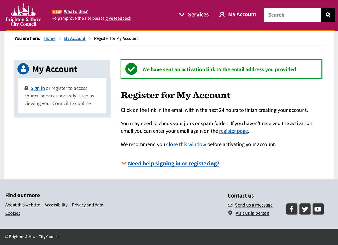Open My Account in the header

click(238, 15)
